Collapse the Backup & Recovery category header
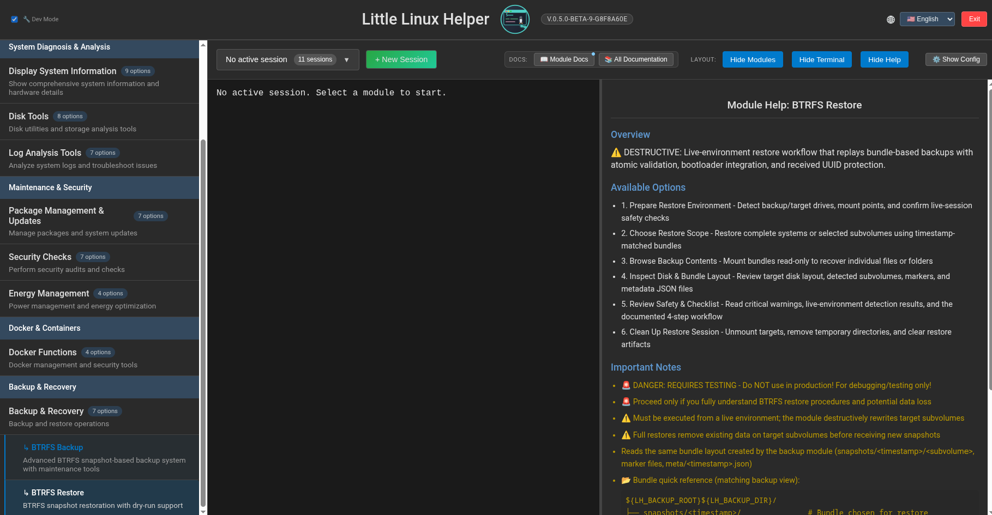 click(99, 387)
